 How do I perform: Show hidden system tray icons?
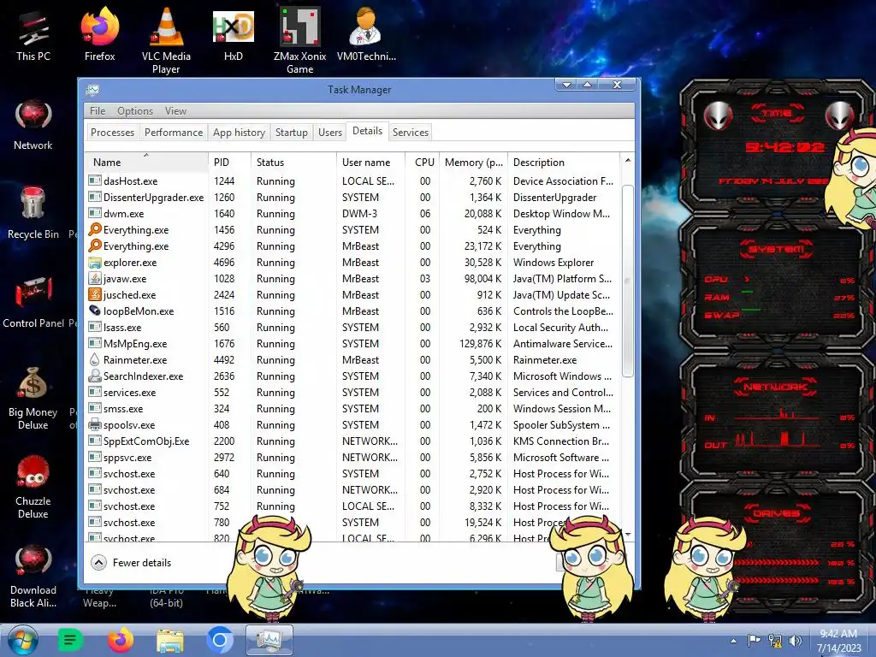(733, 641)
